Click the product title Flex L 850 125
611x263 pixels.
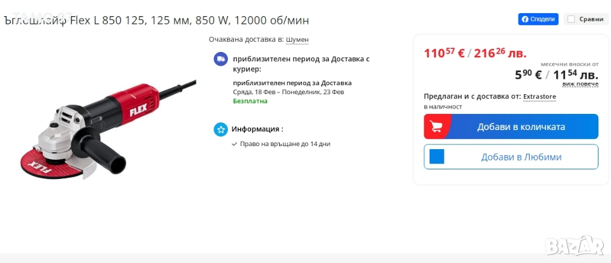156,20
